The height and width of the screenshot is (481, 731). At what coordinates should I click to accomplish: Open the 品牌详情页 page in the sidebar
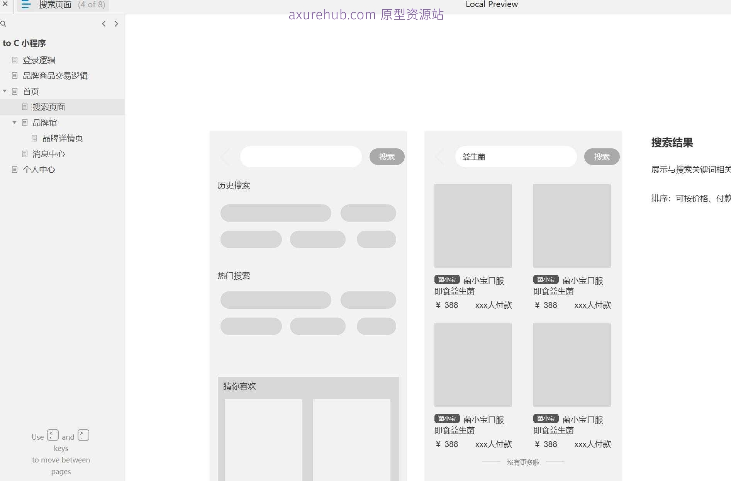click(63, 138)
